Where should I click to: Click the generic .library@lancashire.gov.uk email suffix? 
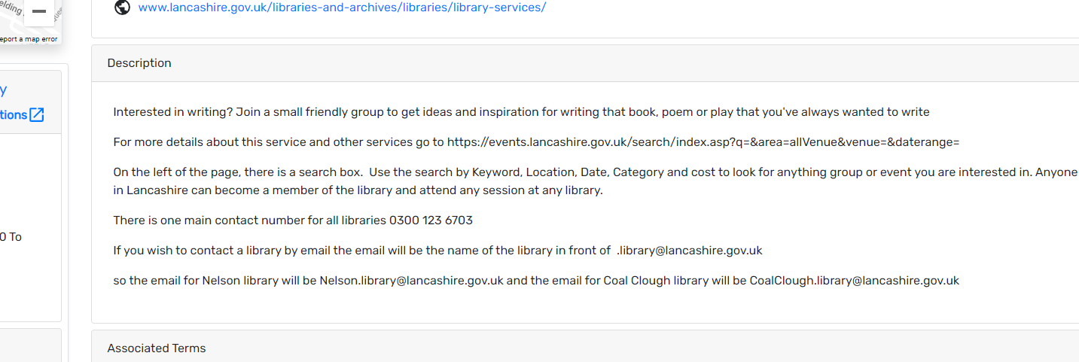click(689, 251)
